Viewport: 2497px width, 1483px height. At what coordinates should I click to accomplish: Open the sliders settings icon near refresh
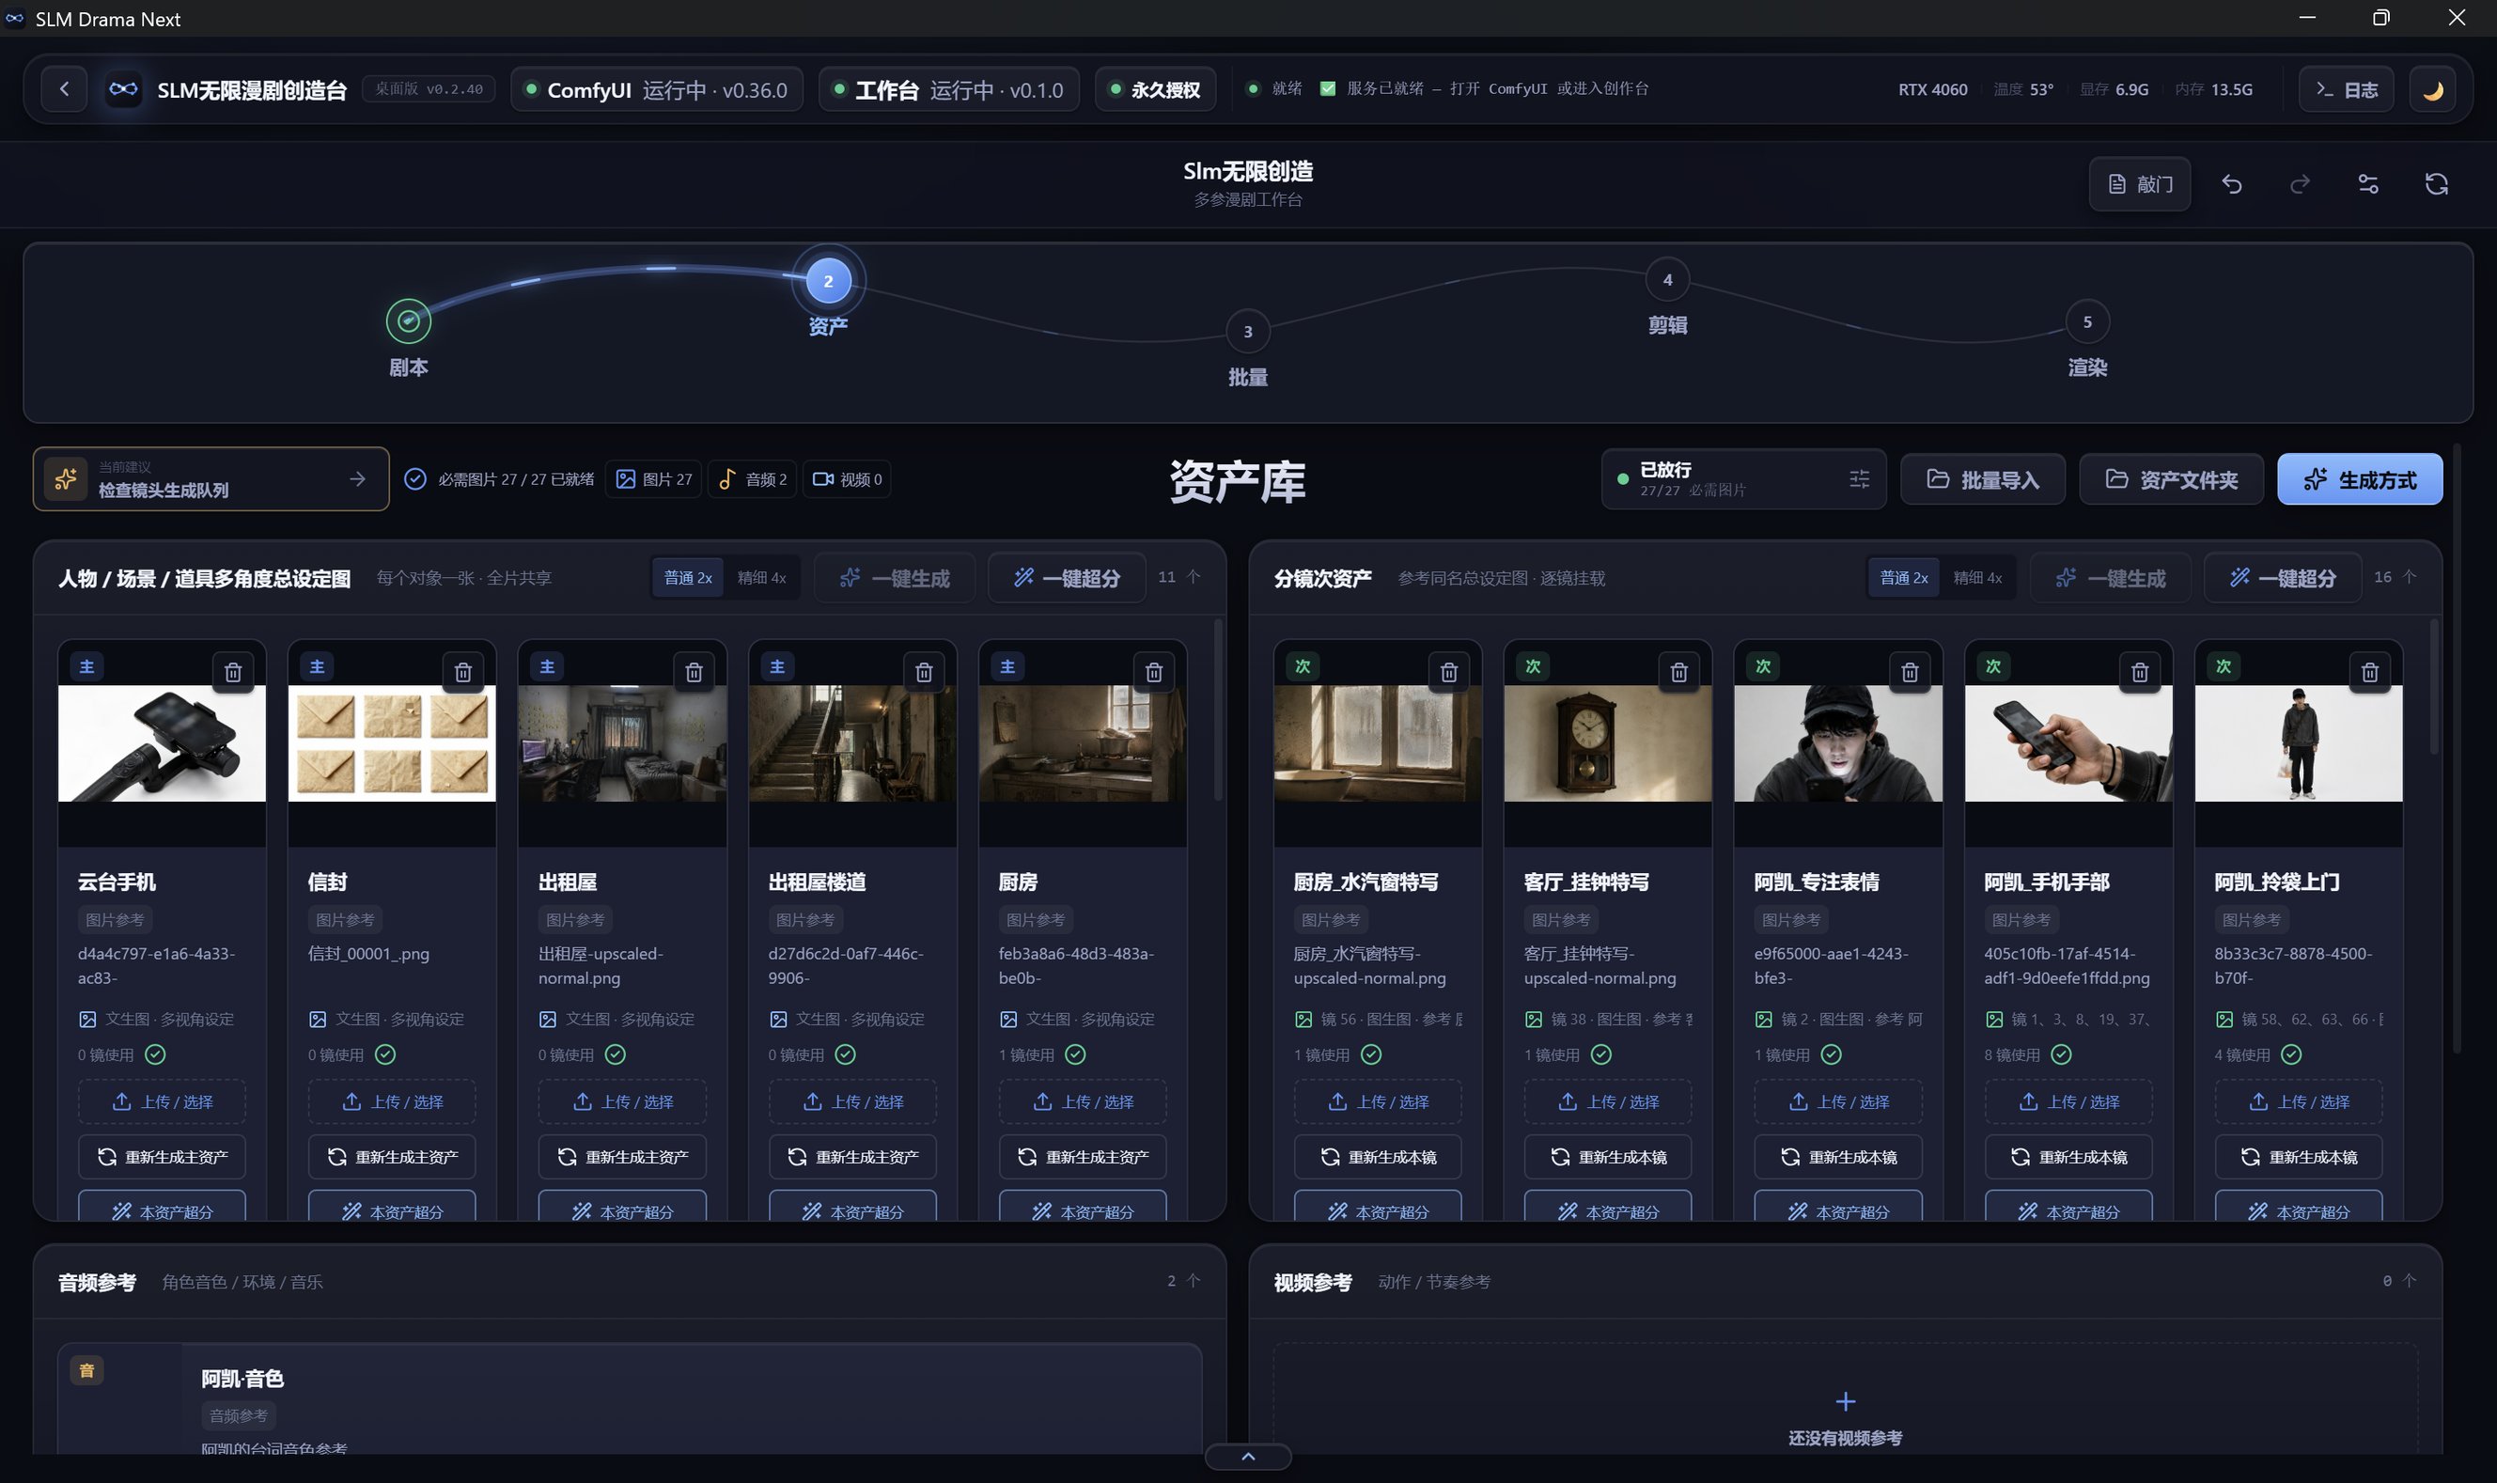point(2368,184)
